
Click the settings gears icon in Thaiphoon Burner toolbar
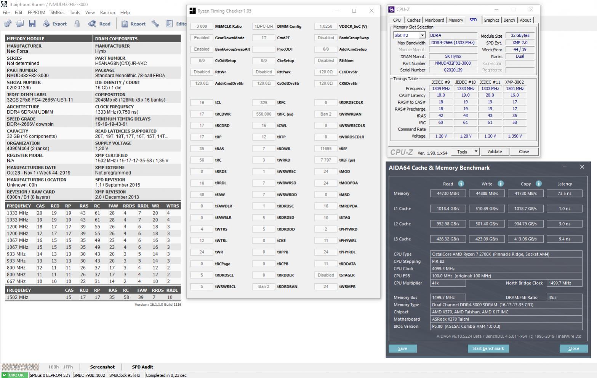[8, 24]
